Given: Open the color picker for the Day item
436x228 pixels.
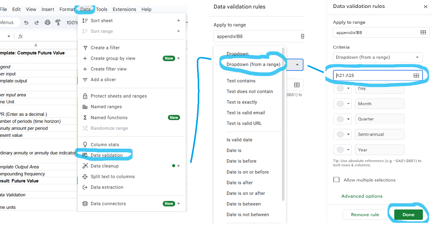Looking at the screenshot, I should point(342,88).
